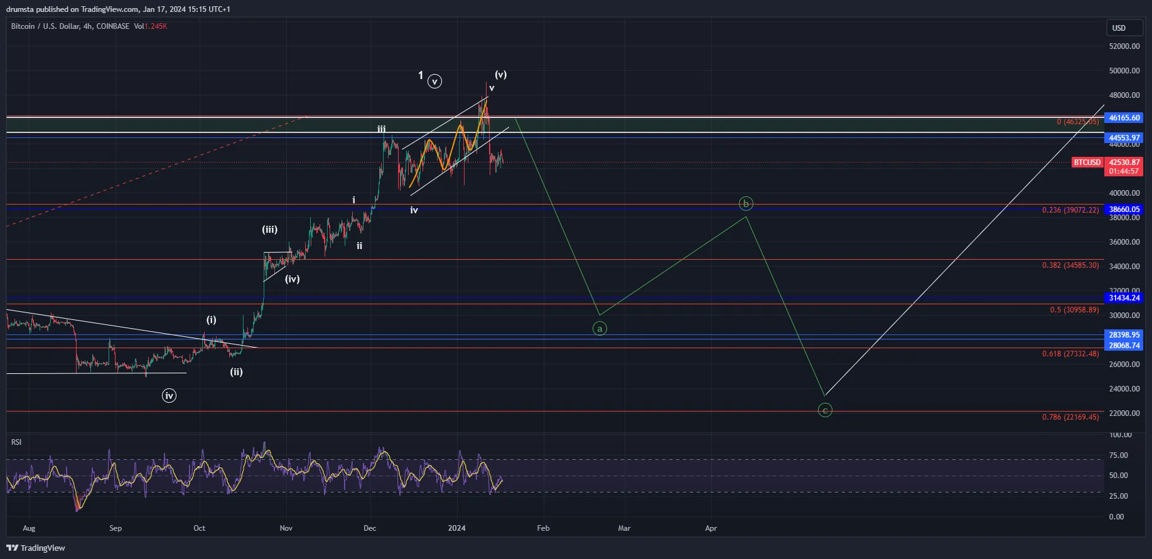Select the 31434.24 price level tag

point(1124,298)
